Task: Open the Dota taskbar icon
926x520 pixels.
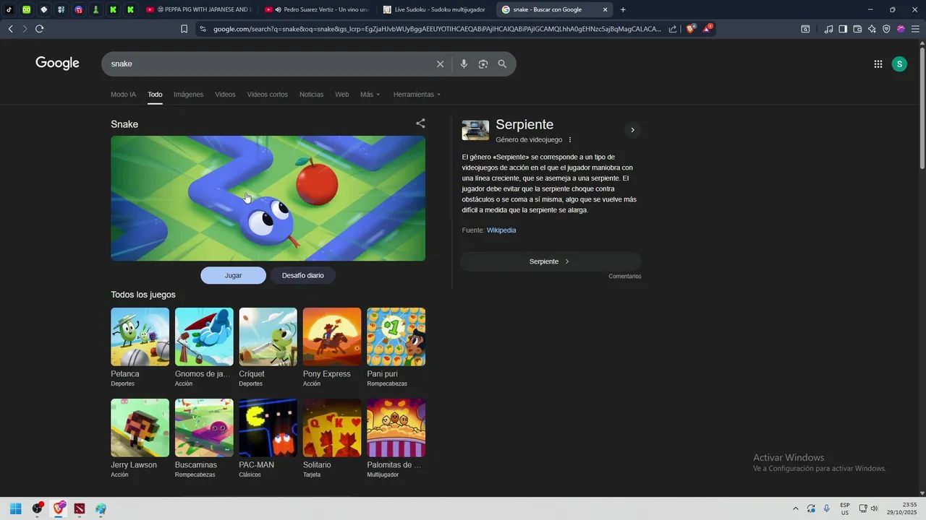Action: click(x=80, y=508)
